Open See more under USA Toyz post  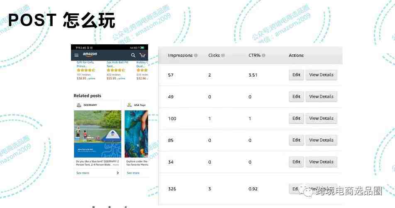[x=133, y=173]
